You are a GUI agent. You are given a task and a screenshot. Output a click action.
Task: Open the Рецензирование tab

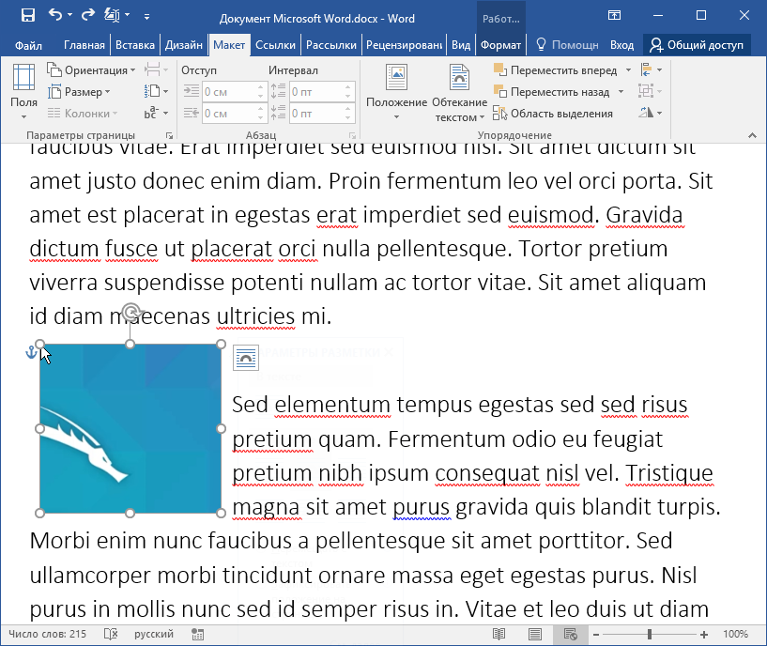pyautogui.click(x=404, y=45)
